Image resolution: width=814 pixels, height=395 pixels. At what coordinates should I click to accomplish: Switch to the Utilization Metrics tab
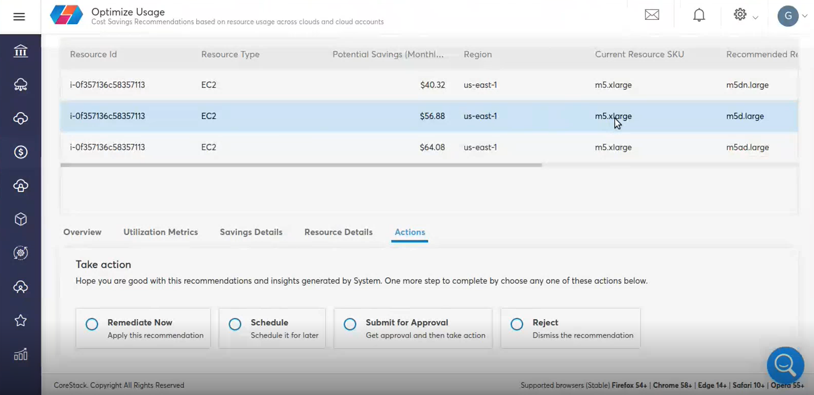coord(161,232)
